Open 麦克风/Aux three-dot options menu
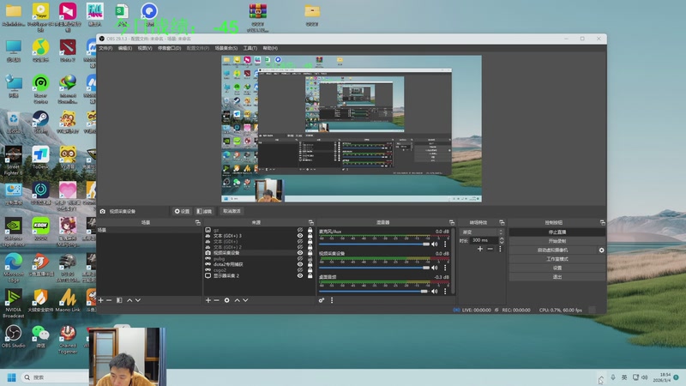 (445, 244)
